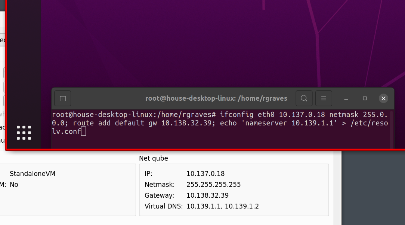Minimize the terminal window

click(x=346, y=98)
